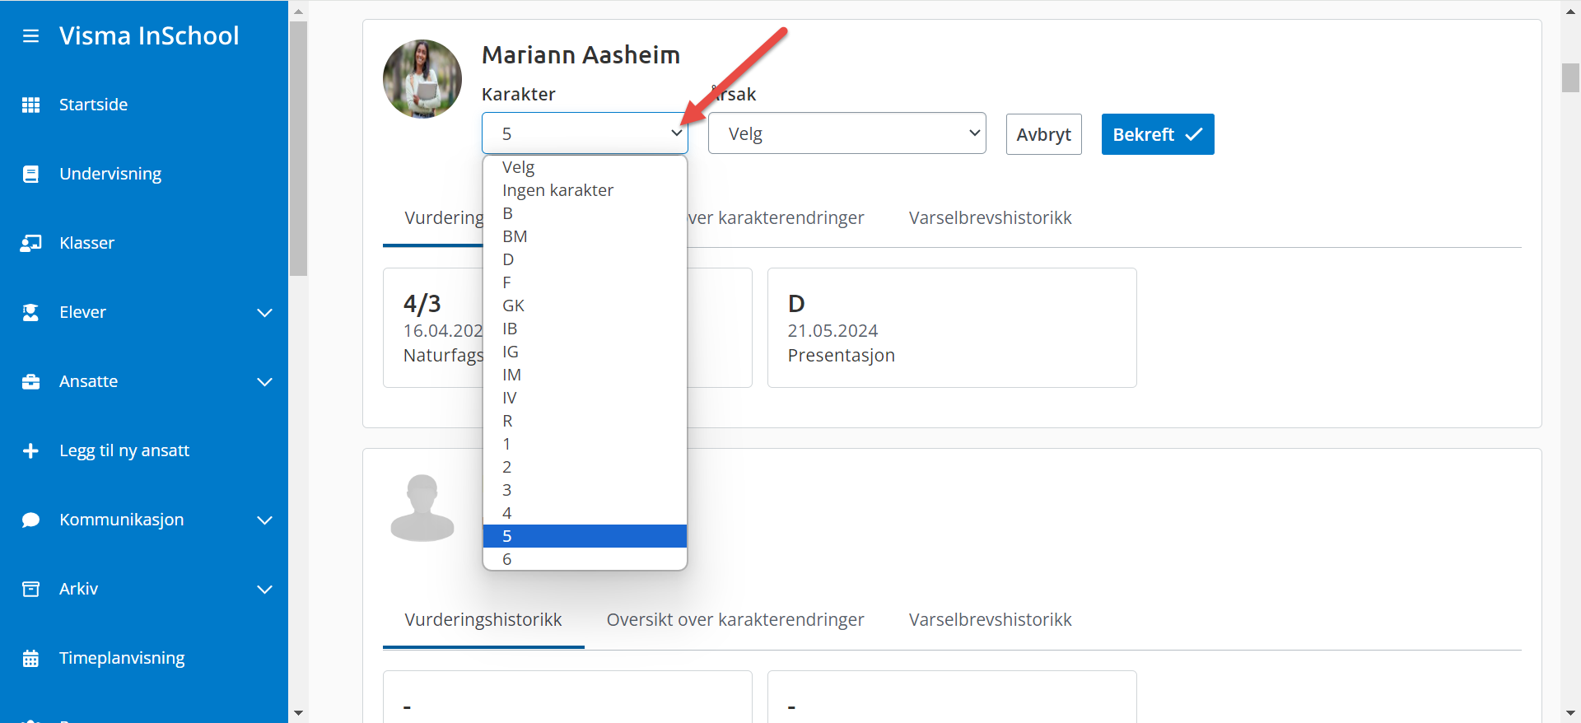1581x723 pixels.
Task: Select grade 6 in the list
Action: click(585, 558)
